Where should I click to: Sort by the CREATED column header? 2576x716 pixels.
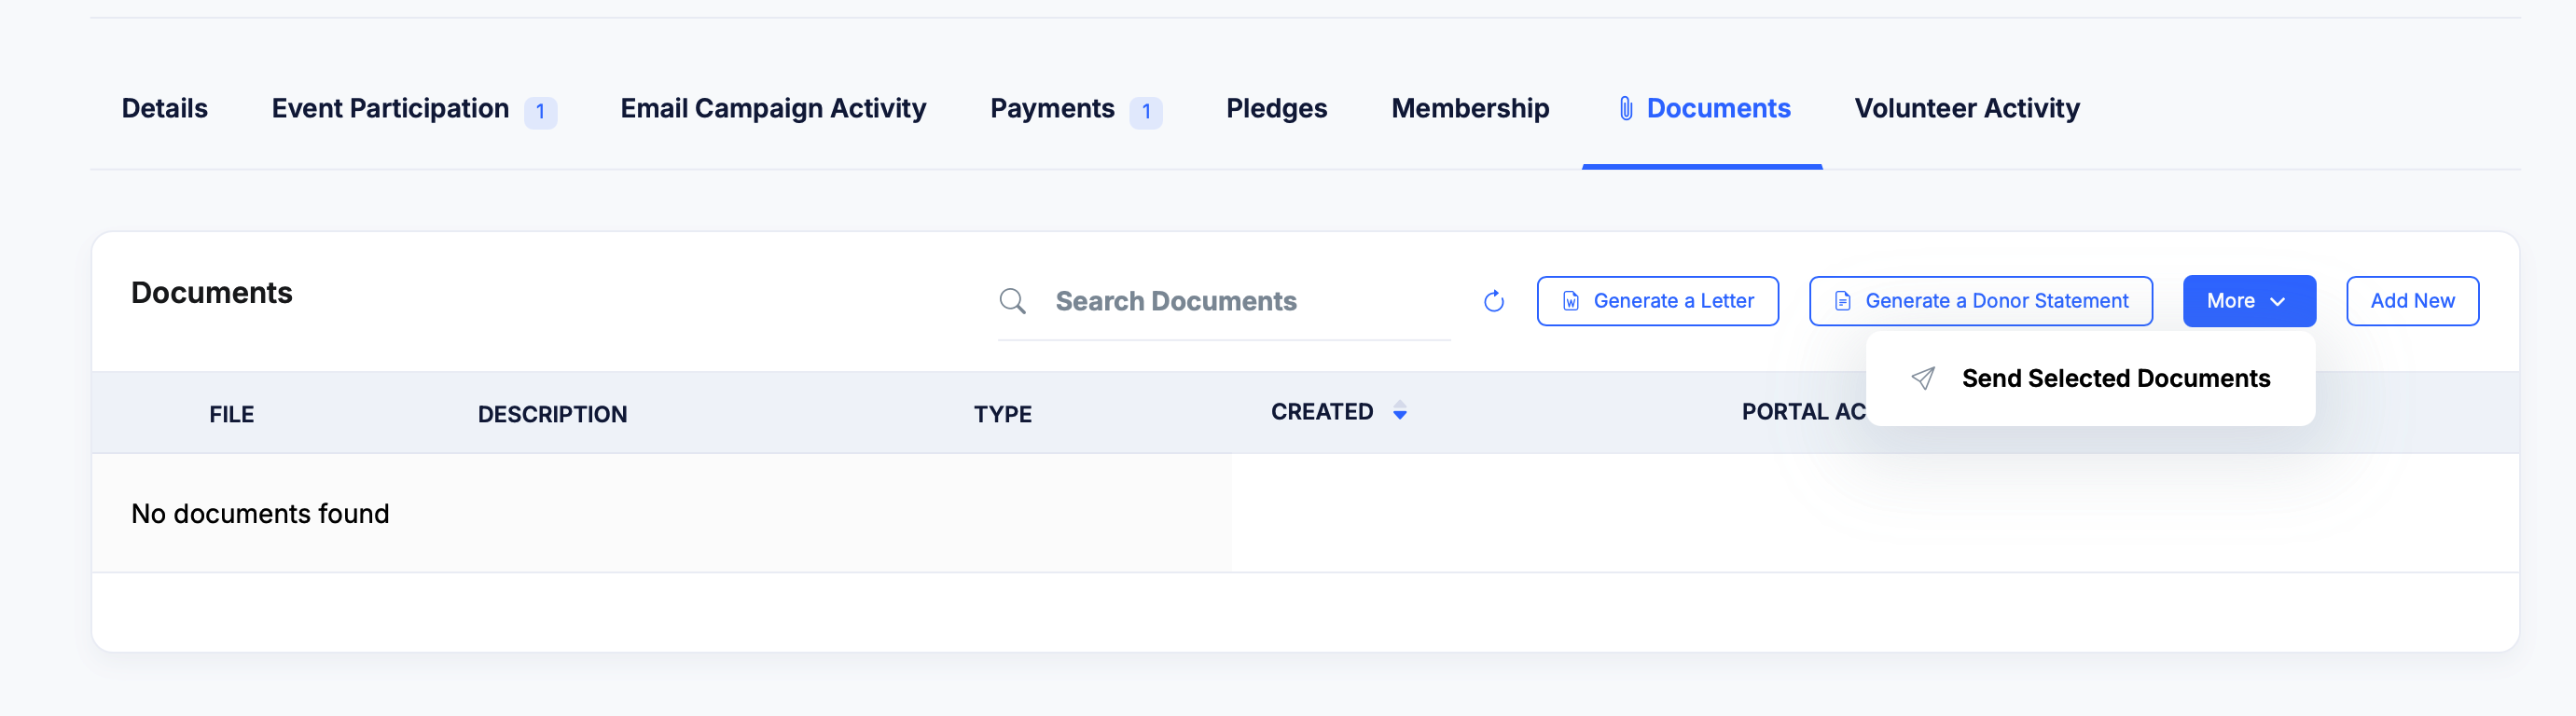pos(1321,412)
